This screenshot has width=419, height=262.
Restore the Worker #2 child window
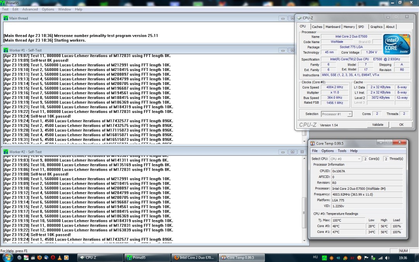point(293,152)
